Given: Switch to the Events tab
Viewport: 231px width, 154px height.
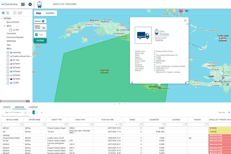Looking at the screenshot, I should [x=7, y=107].
